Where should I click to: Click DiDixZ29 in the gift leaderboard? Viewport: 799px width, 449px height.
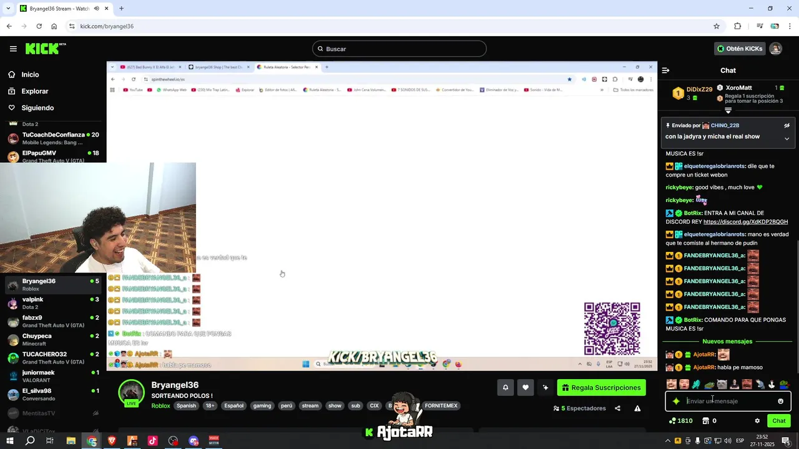(699, 89)
